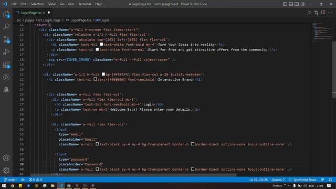Click the pages breadcrumb segment
Screen dimensions: 336x189
point(29,20)
